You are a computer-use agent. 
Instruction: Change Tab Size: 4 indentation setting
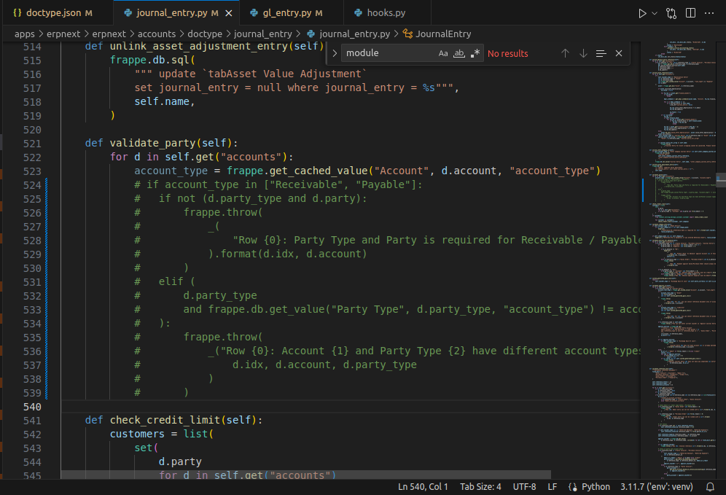(x=480, y=487)
